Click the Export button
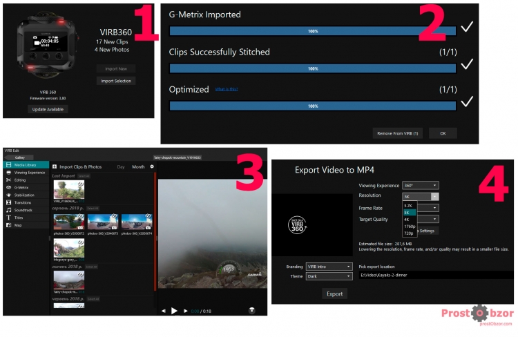 (x=334, y=293)
